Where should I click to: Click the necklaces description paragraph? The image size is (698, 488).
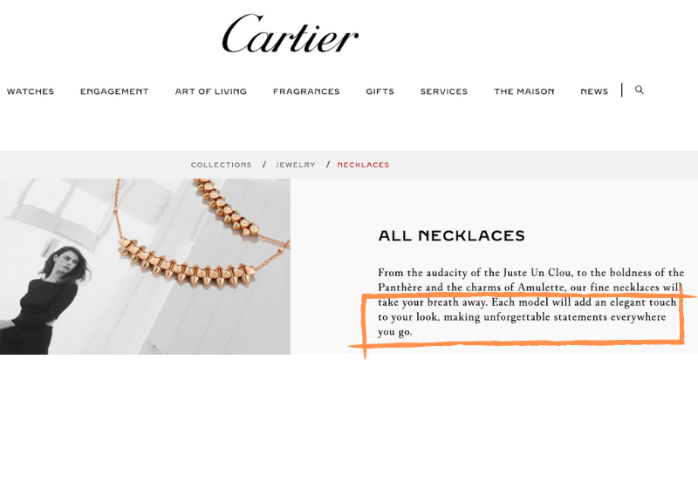(x=530, y=302)
